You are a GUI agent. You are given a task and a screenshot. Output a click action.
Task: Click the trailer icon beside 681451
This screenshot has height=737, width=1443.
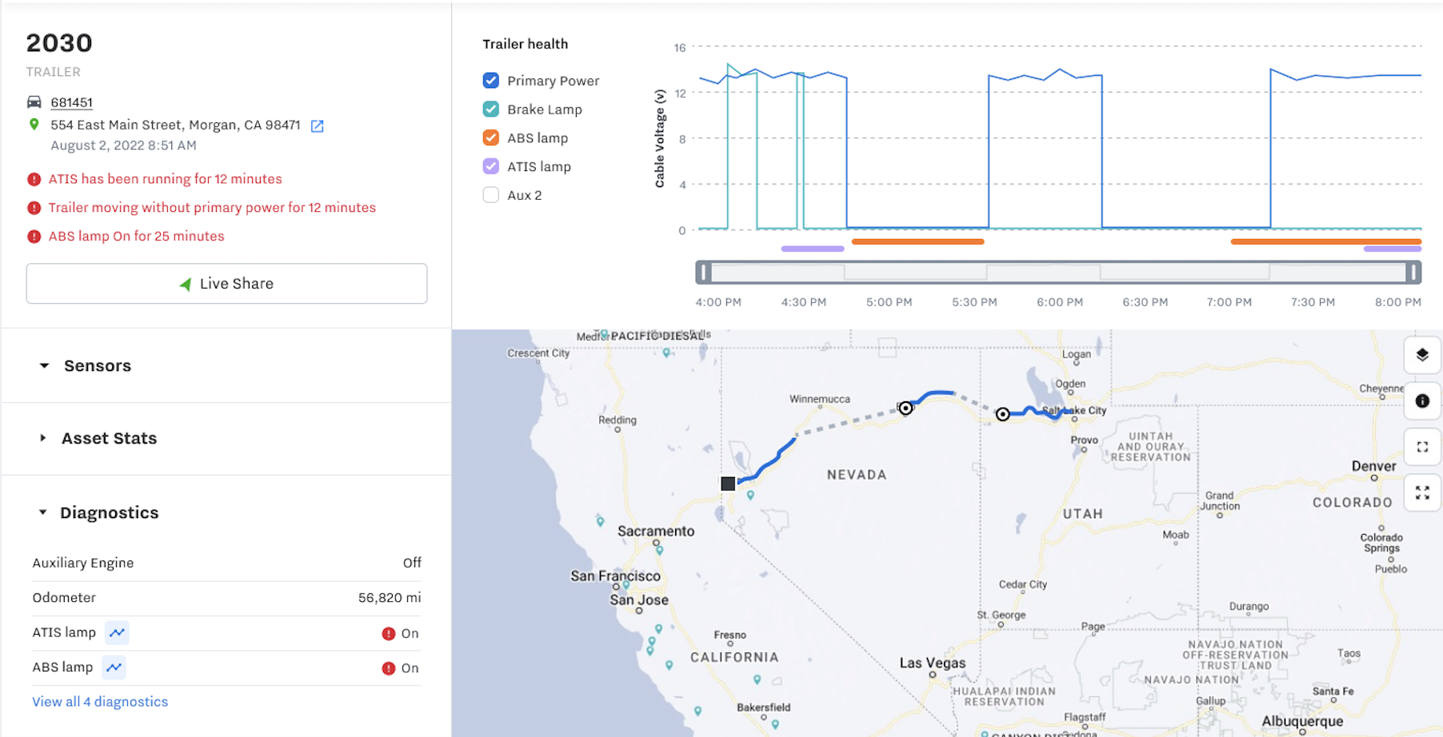pyautogui.click(x=34, y=102)
